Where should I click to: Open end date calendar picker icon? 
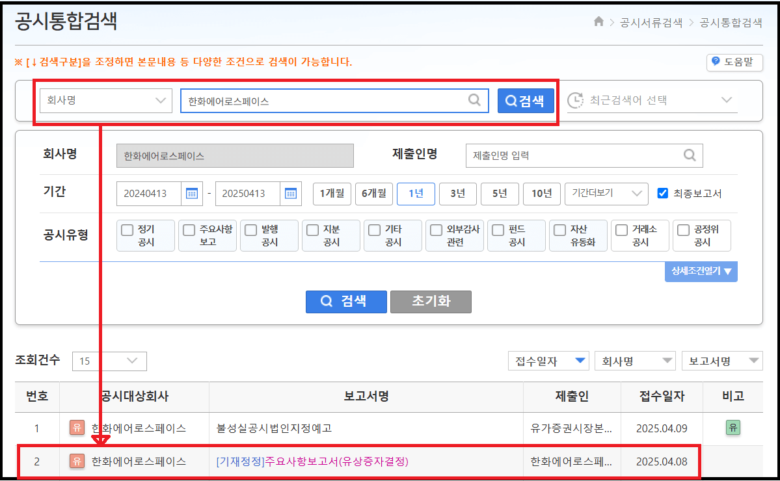pos(291,194)
